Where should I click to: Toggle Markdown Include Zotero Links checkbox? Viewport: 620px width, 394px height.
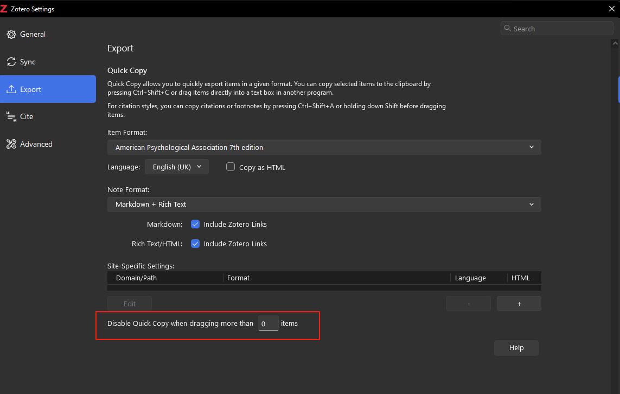195,224
